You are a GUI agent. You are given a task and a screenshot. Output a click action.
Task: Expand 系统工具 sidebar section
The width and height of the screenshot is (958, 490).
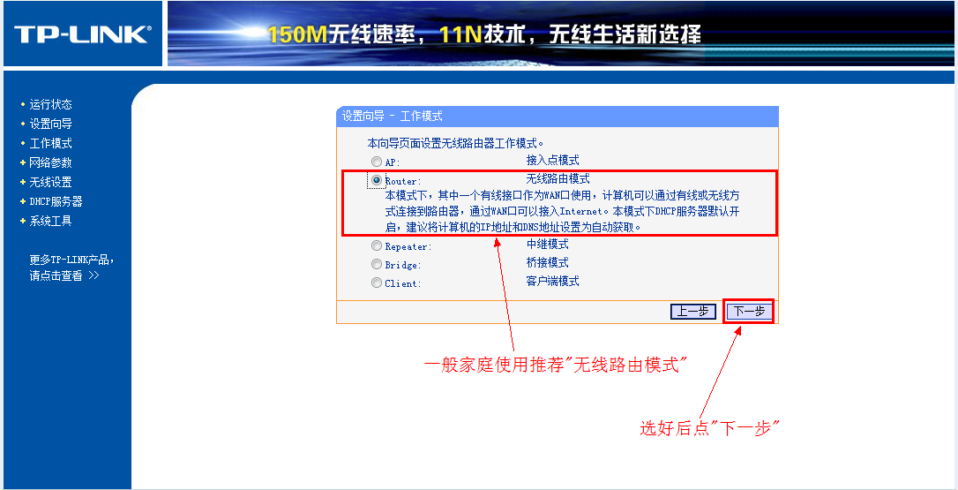coord(50,221)
